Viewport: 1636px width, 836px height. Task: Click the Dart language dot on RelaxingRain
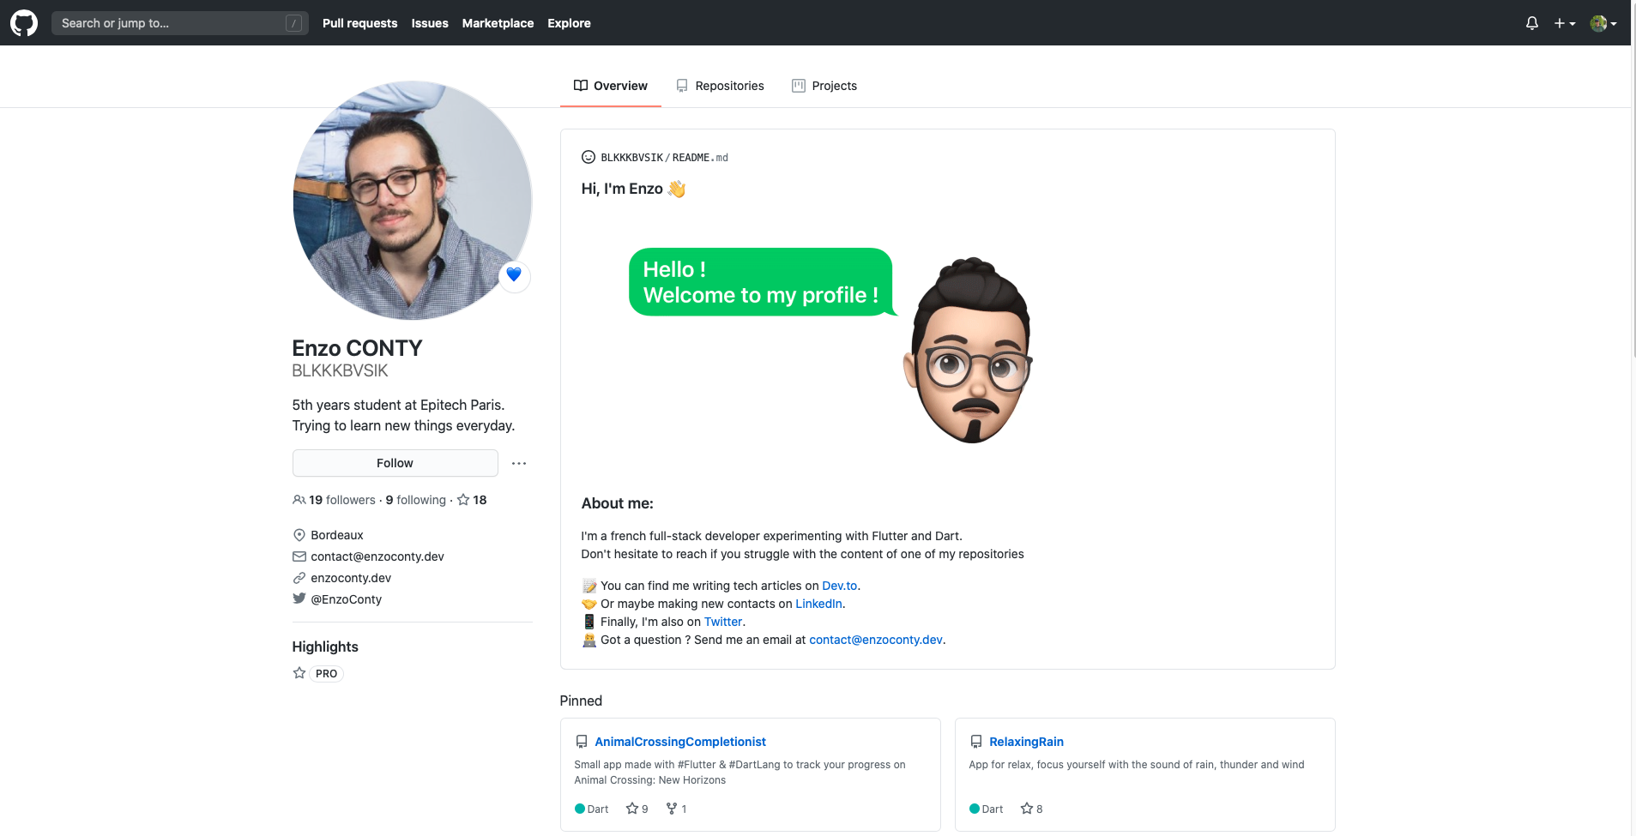click(975, 809)
